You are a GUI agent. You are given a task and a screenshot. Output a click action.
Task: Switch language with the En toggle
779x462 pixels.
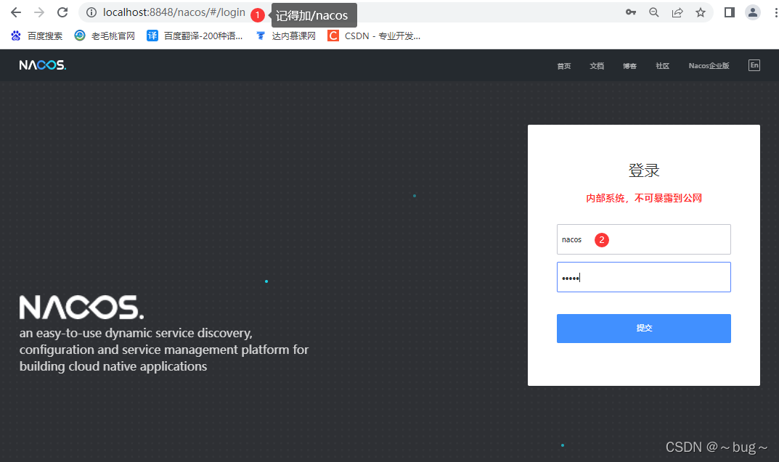pos(754,65)
